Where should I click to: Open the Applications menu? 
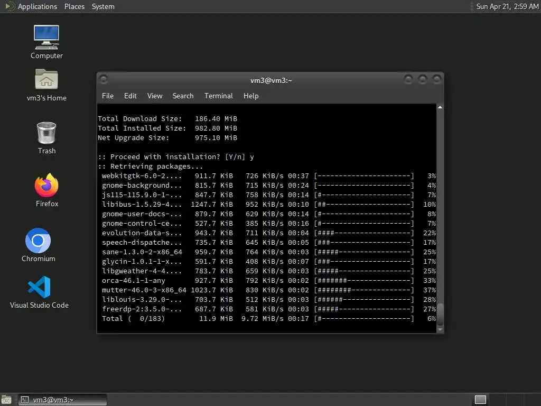(38, 6)
